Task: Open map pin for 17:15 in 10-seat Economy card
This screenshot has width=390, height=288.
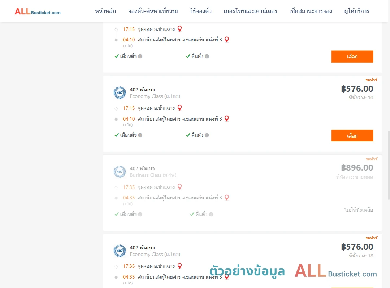Action: pos(179,108)
